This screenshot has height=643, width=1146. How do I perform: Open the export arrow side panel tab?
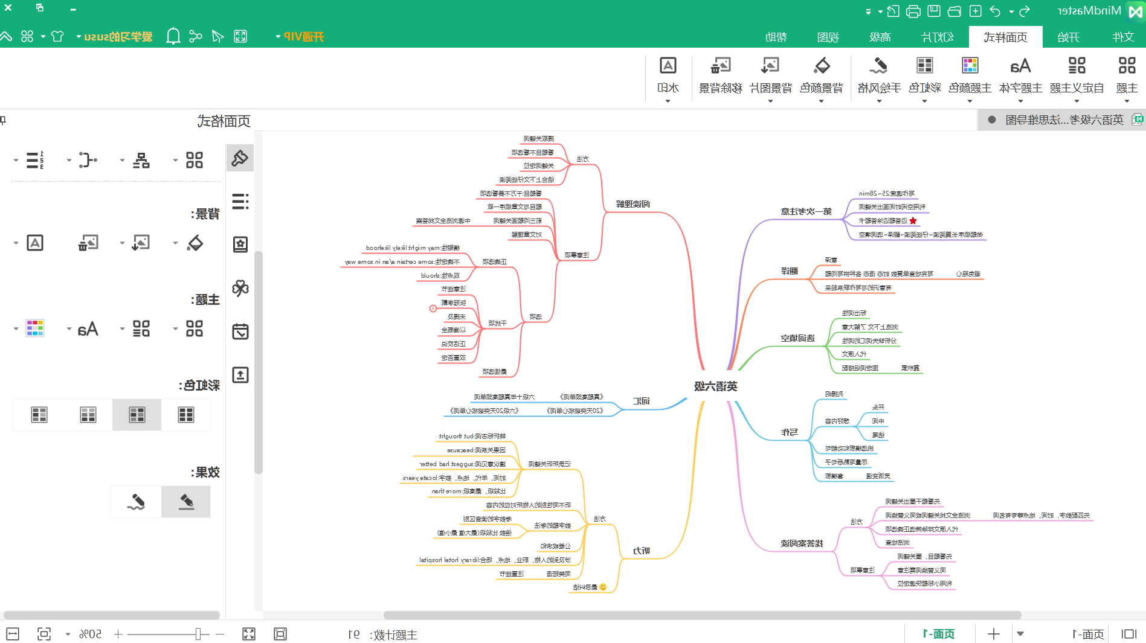240,375
